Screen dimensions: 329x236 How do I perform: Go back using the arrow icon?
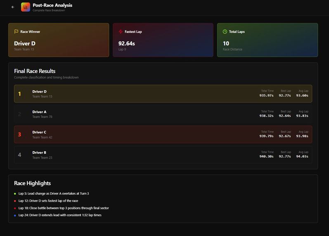(13, 7)
